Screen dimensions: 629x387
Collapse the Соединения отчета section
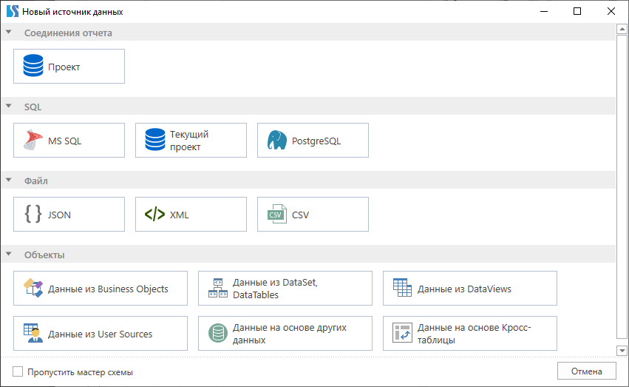pyautogui.click(x=9, y=33)
